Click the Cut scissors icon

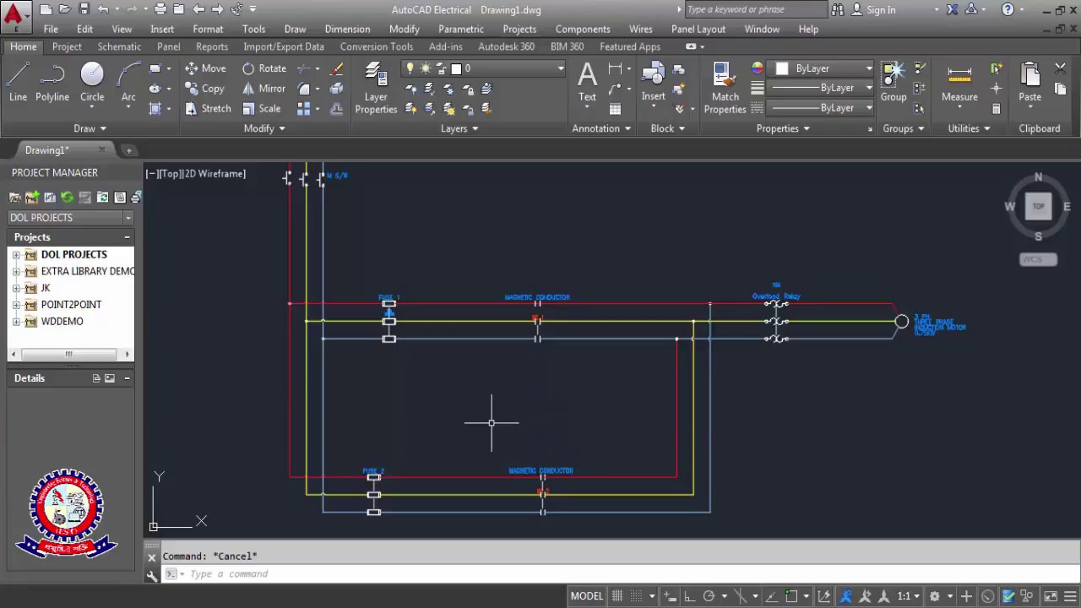tap(1061, 68)
